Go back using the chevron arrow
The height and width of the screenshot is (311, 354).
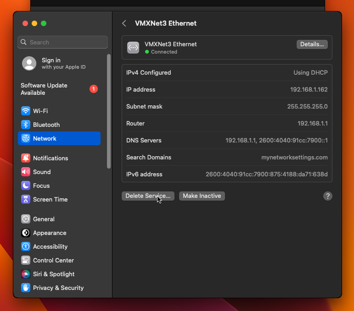coord(124,23)
